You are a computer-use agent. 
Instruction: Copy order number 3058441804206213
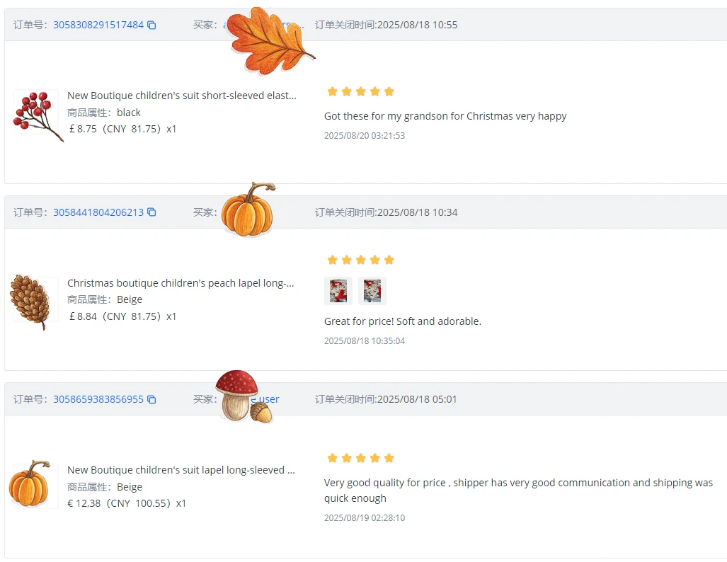pyautogui.click(x=151, y=212)
